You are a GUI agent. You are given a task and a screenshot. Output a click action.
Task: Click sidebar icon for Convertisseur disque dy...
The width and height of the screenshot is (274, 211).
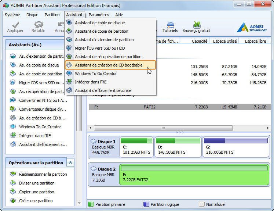[x=13, y=109]
